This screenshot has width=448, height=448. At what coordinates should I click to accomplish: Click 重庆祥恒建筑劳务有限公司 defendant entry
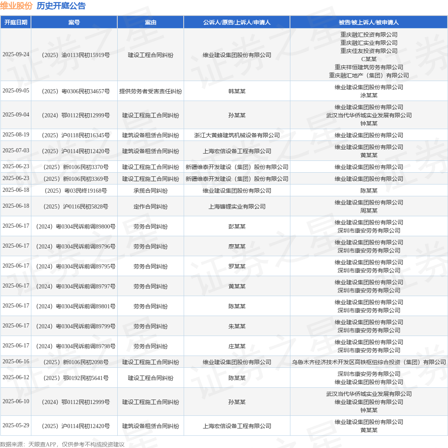pyautogui.click(x=369, y=67)
